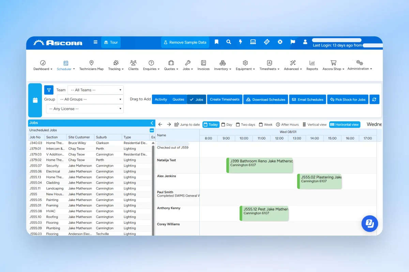Open the chat support bubble
409x272 pixels.
tap(370, 224)
